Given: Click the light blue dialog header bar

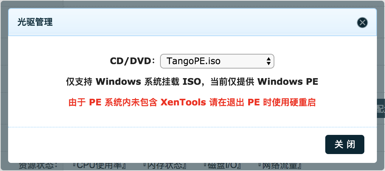Looking at the screenshot, I should pyautogui.click(x=192, y=22).
